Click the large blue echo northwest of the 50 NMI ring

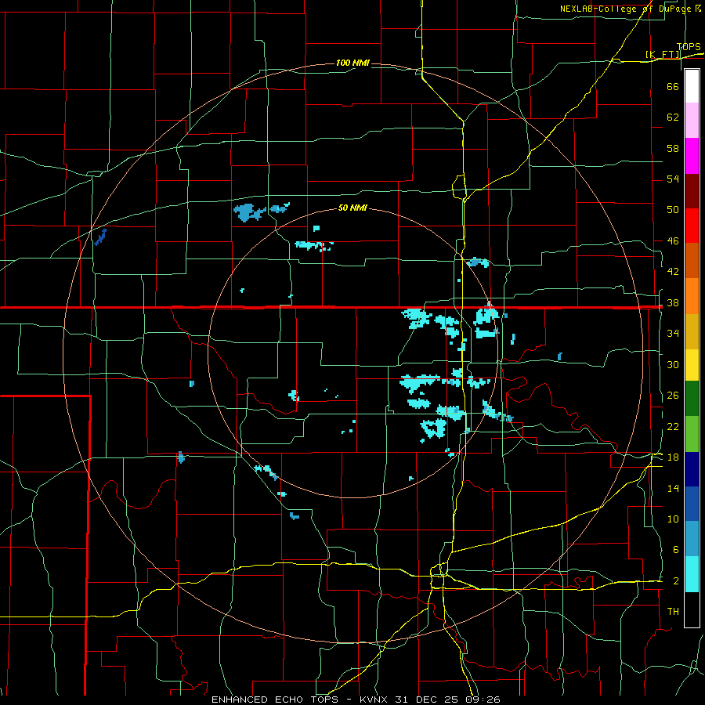(x=247, y=211)
